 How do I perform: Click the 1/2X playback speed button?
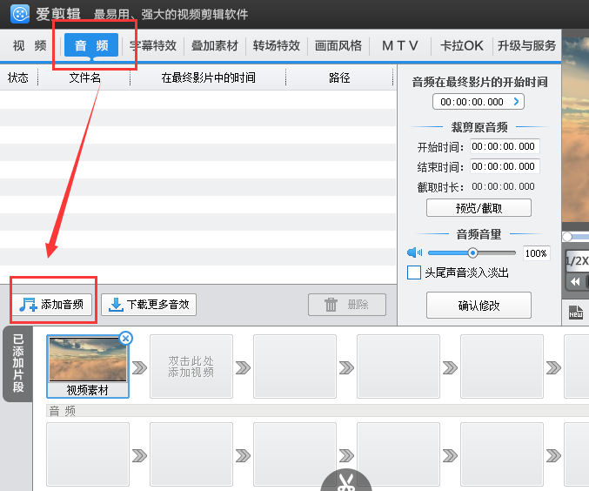click(576, 261)
